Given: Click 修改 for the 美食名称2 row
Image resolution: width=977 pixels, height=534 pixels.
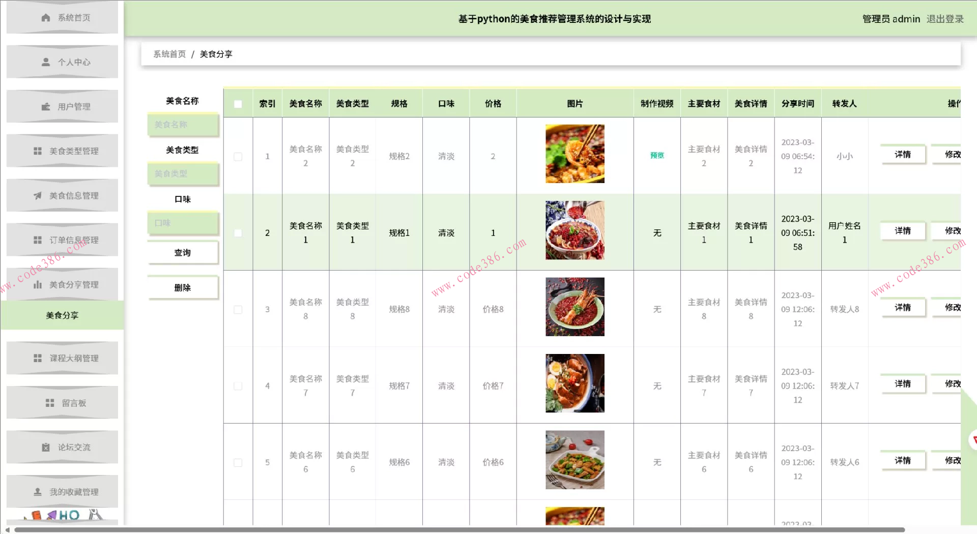Looking at the screenshot, I should pos(946,155).
